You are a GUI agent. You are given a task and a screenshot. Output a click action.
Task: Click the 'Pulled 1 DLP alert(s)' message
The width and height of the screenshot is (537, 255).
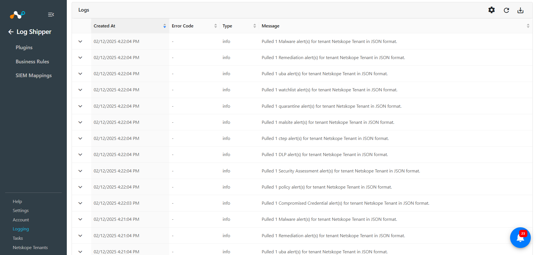pyautogui.click(x=325, y=155)
